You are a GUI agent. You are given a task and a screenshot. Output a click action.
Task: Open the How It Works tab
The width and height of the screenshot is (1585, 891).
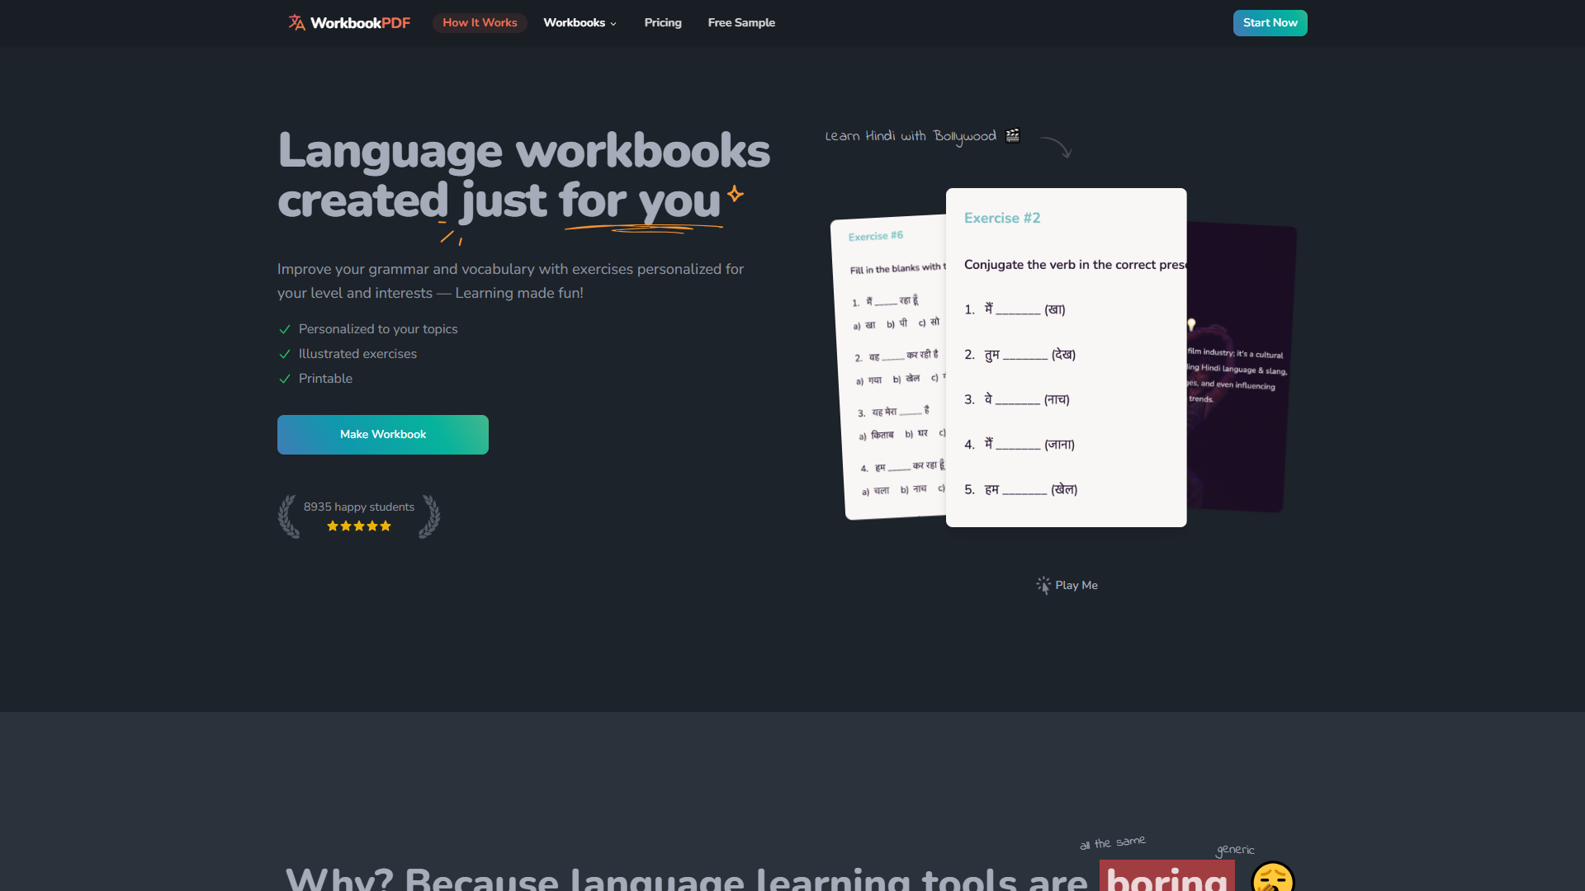point(480,22)
